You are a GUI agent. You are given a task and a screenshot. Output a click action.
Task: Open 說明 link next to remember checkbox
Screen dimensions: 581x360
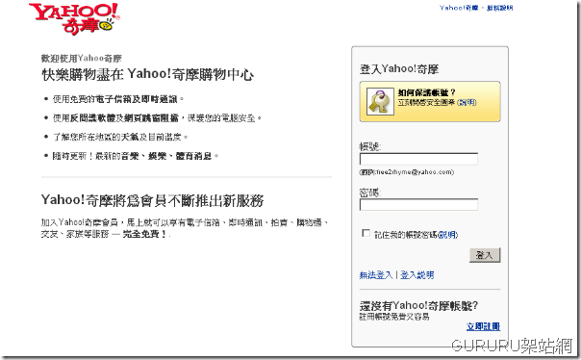click(x=447, y=235)
